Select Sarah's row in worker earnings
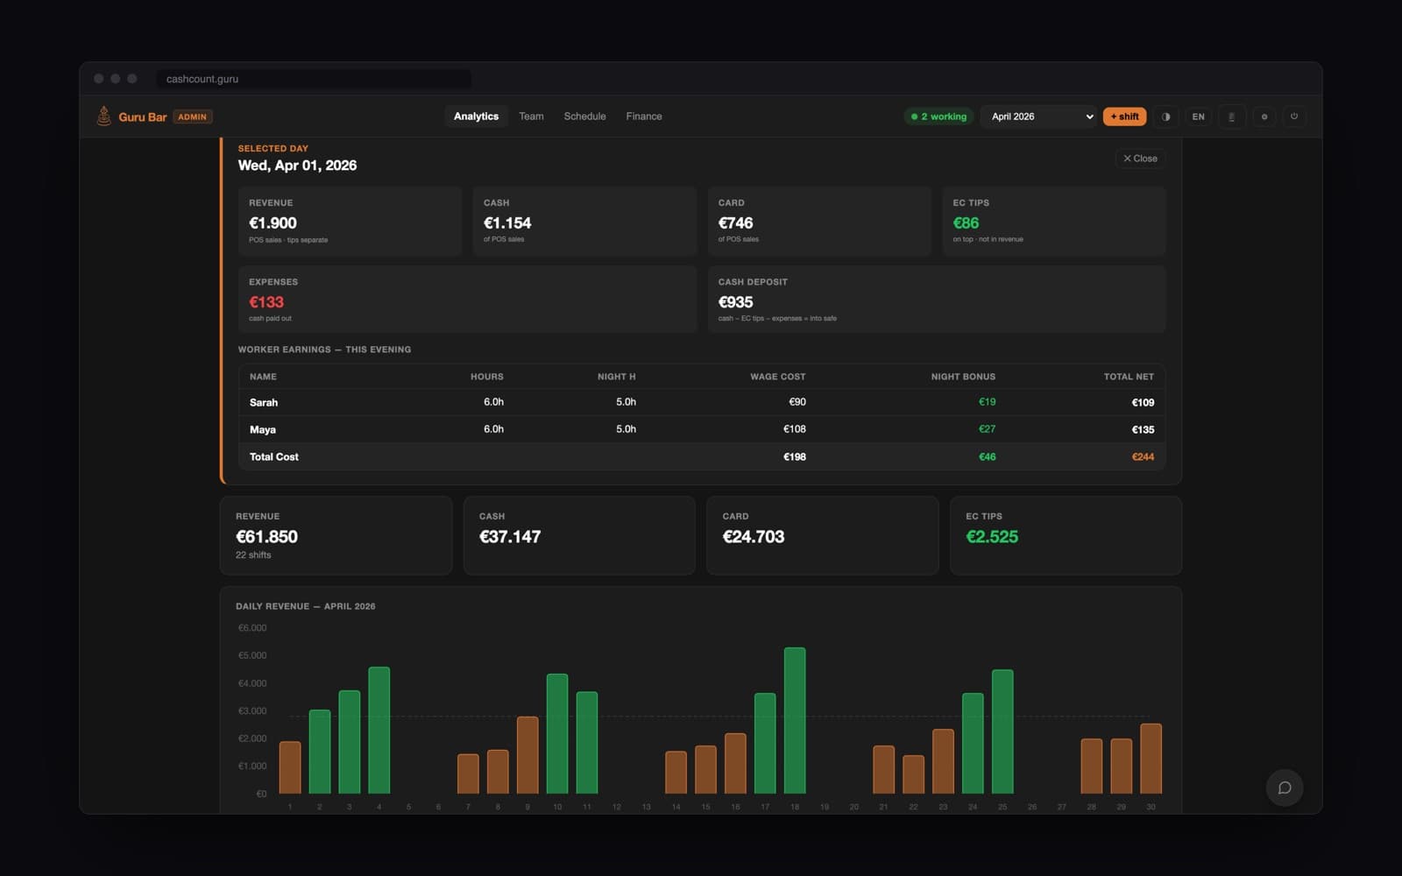Screen dimensions: 1402x876 coord(702,402)
